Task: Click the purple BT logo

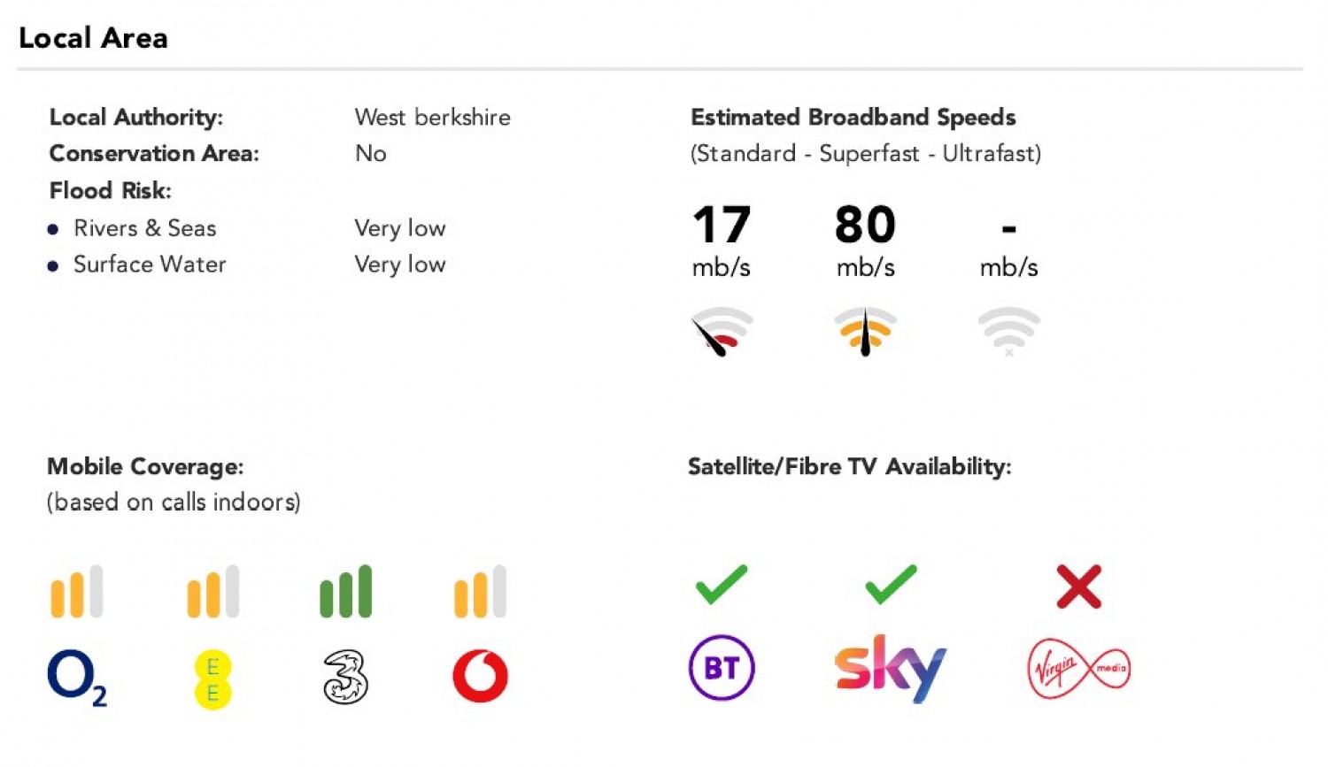Action: pyautogui.click(x=722, y=668)
